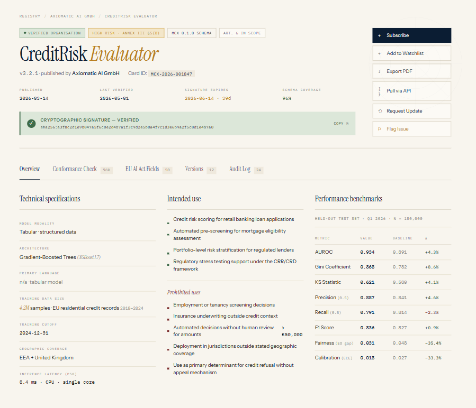Click the Gini Coefficient delta +8.6%

pos(432,267)
